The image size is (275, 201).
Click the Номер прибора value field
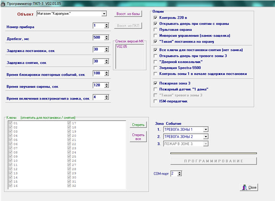(98, 26)
